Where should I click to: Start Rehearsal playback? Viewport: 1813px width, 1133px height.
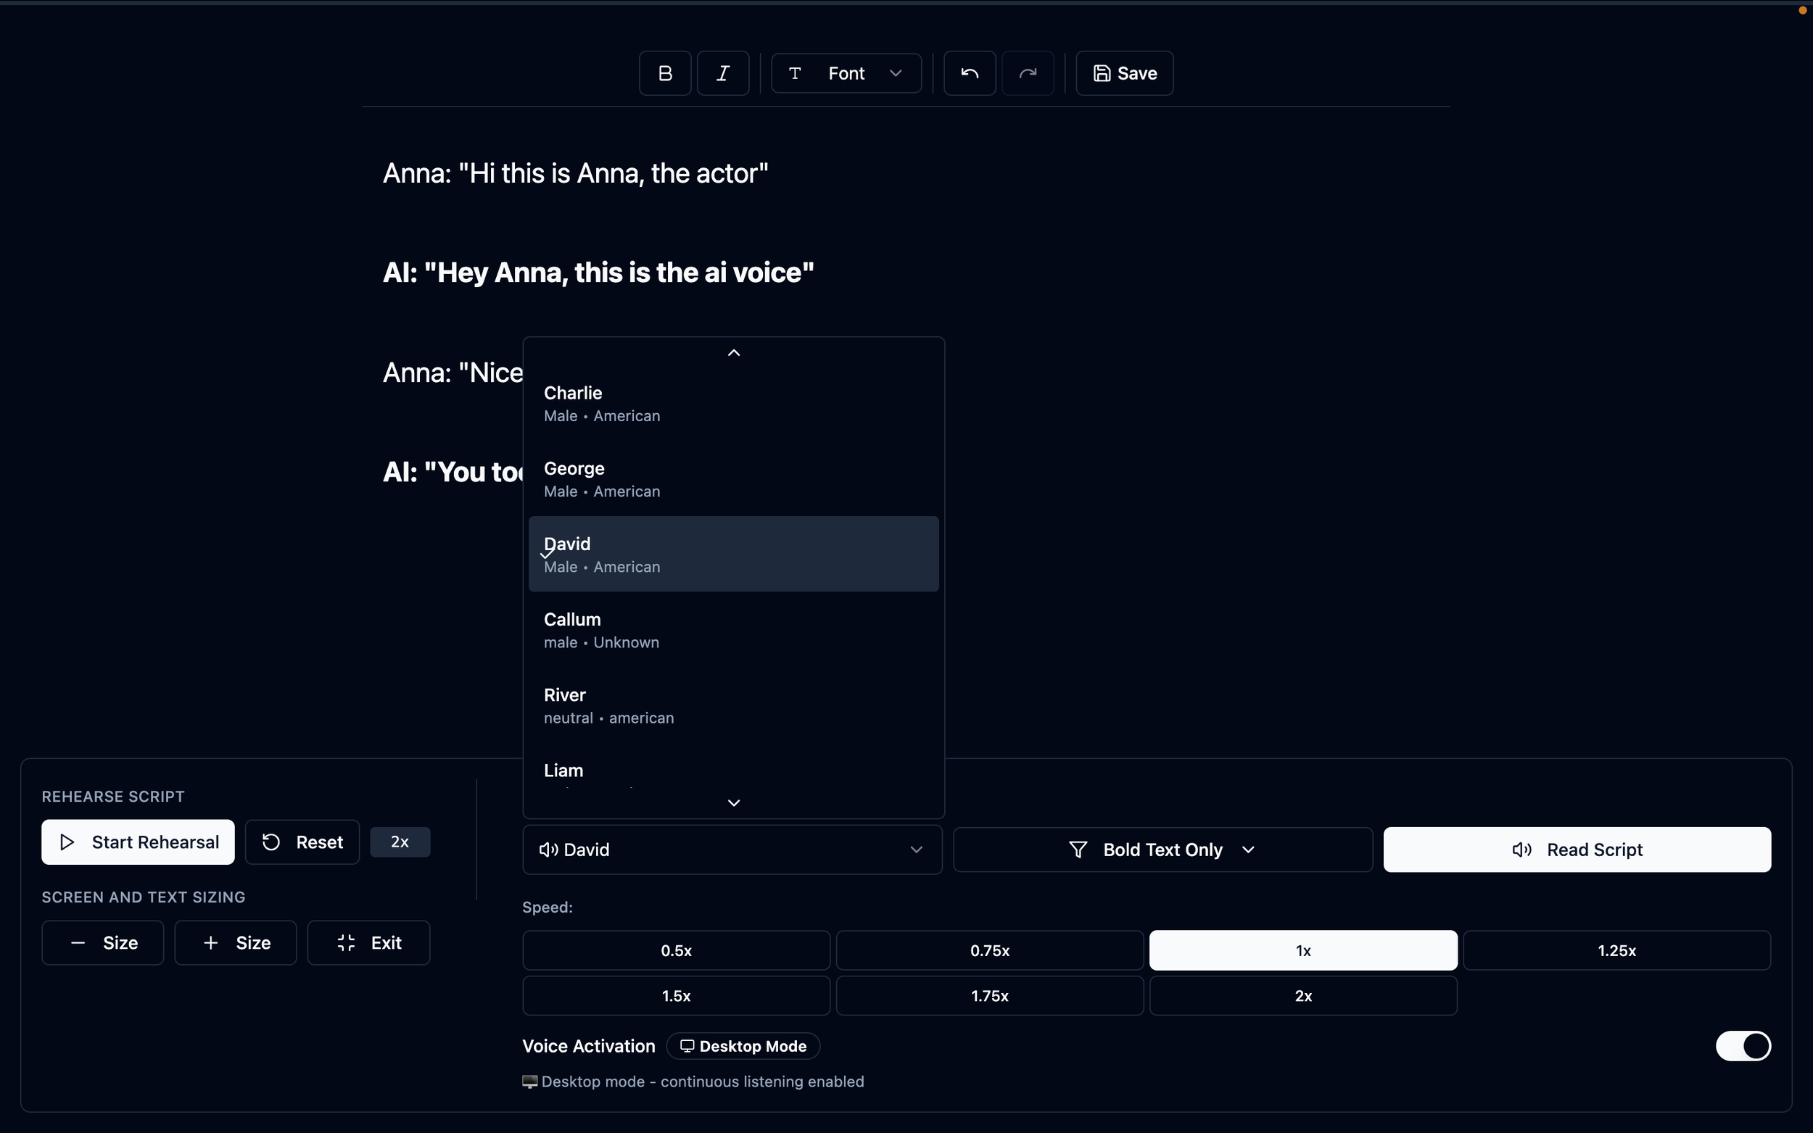point(138,842)
